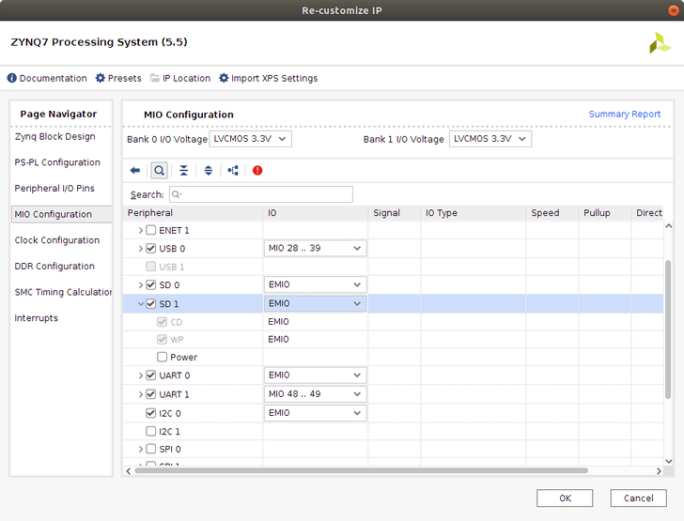Image resolution: width=684 pixels, height=521 pixels.
Task: Click the peripheral Search input field
Action: coord(261,194)
